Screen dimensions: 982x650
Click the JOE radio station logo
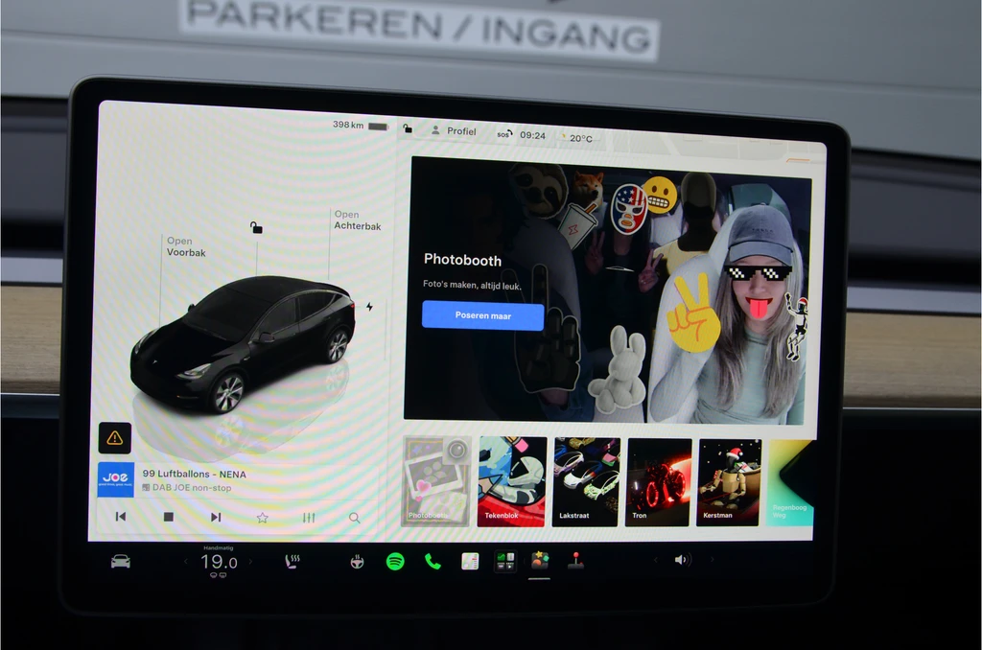pyautogui.click(x=116, y=479)
